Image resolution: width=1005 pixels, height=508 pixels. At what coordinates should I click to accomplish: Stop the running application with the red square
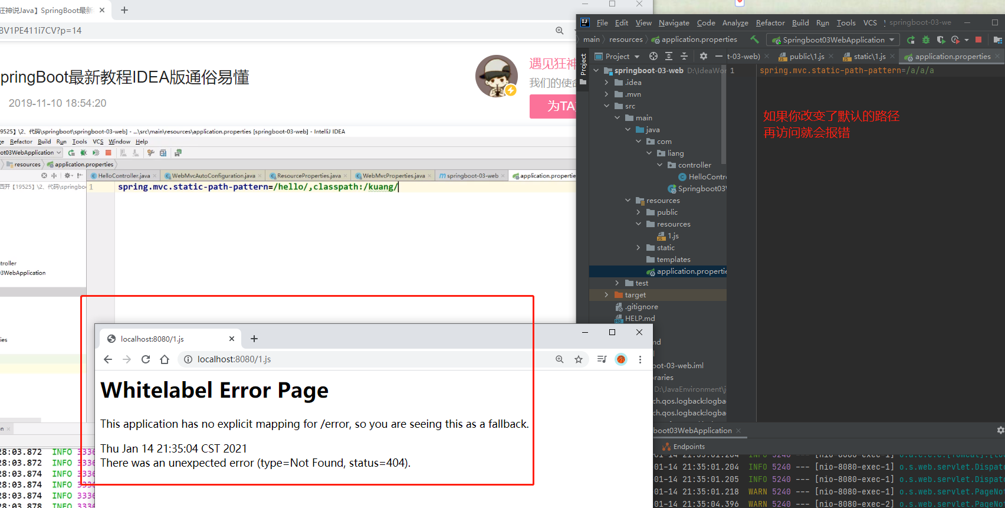[978, 40]
